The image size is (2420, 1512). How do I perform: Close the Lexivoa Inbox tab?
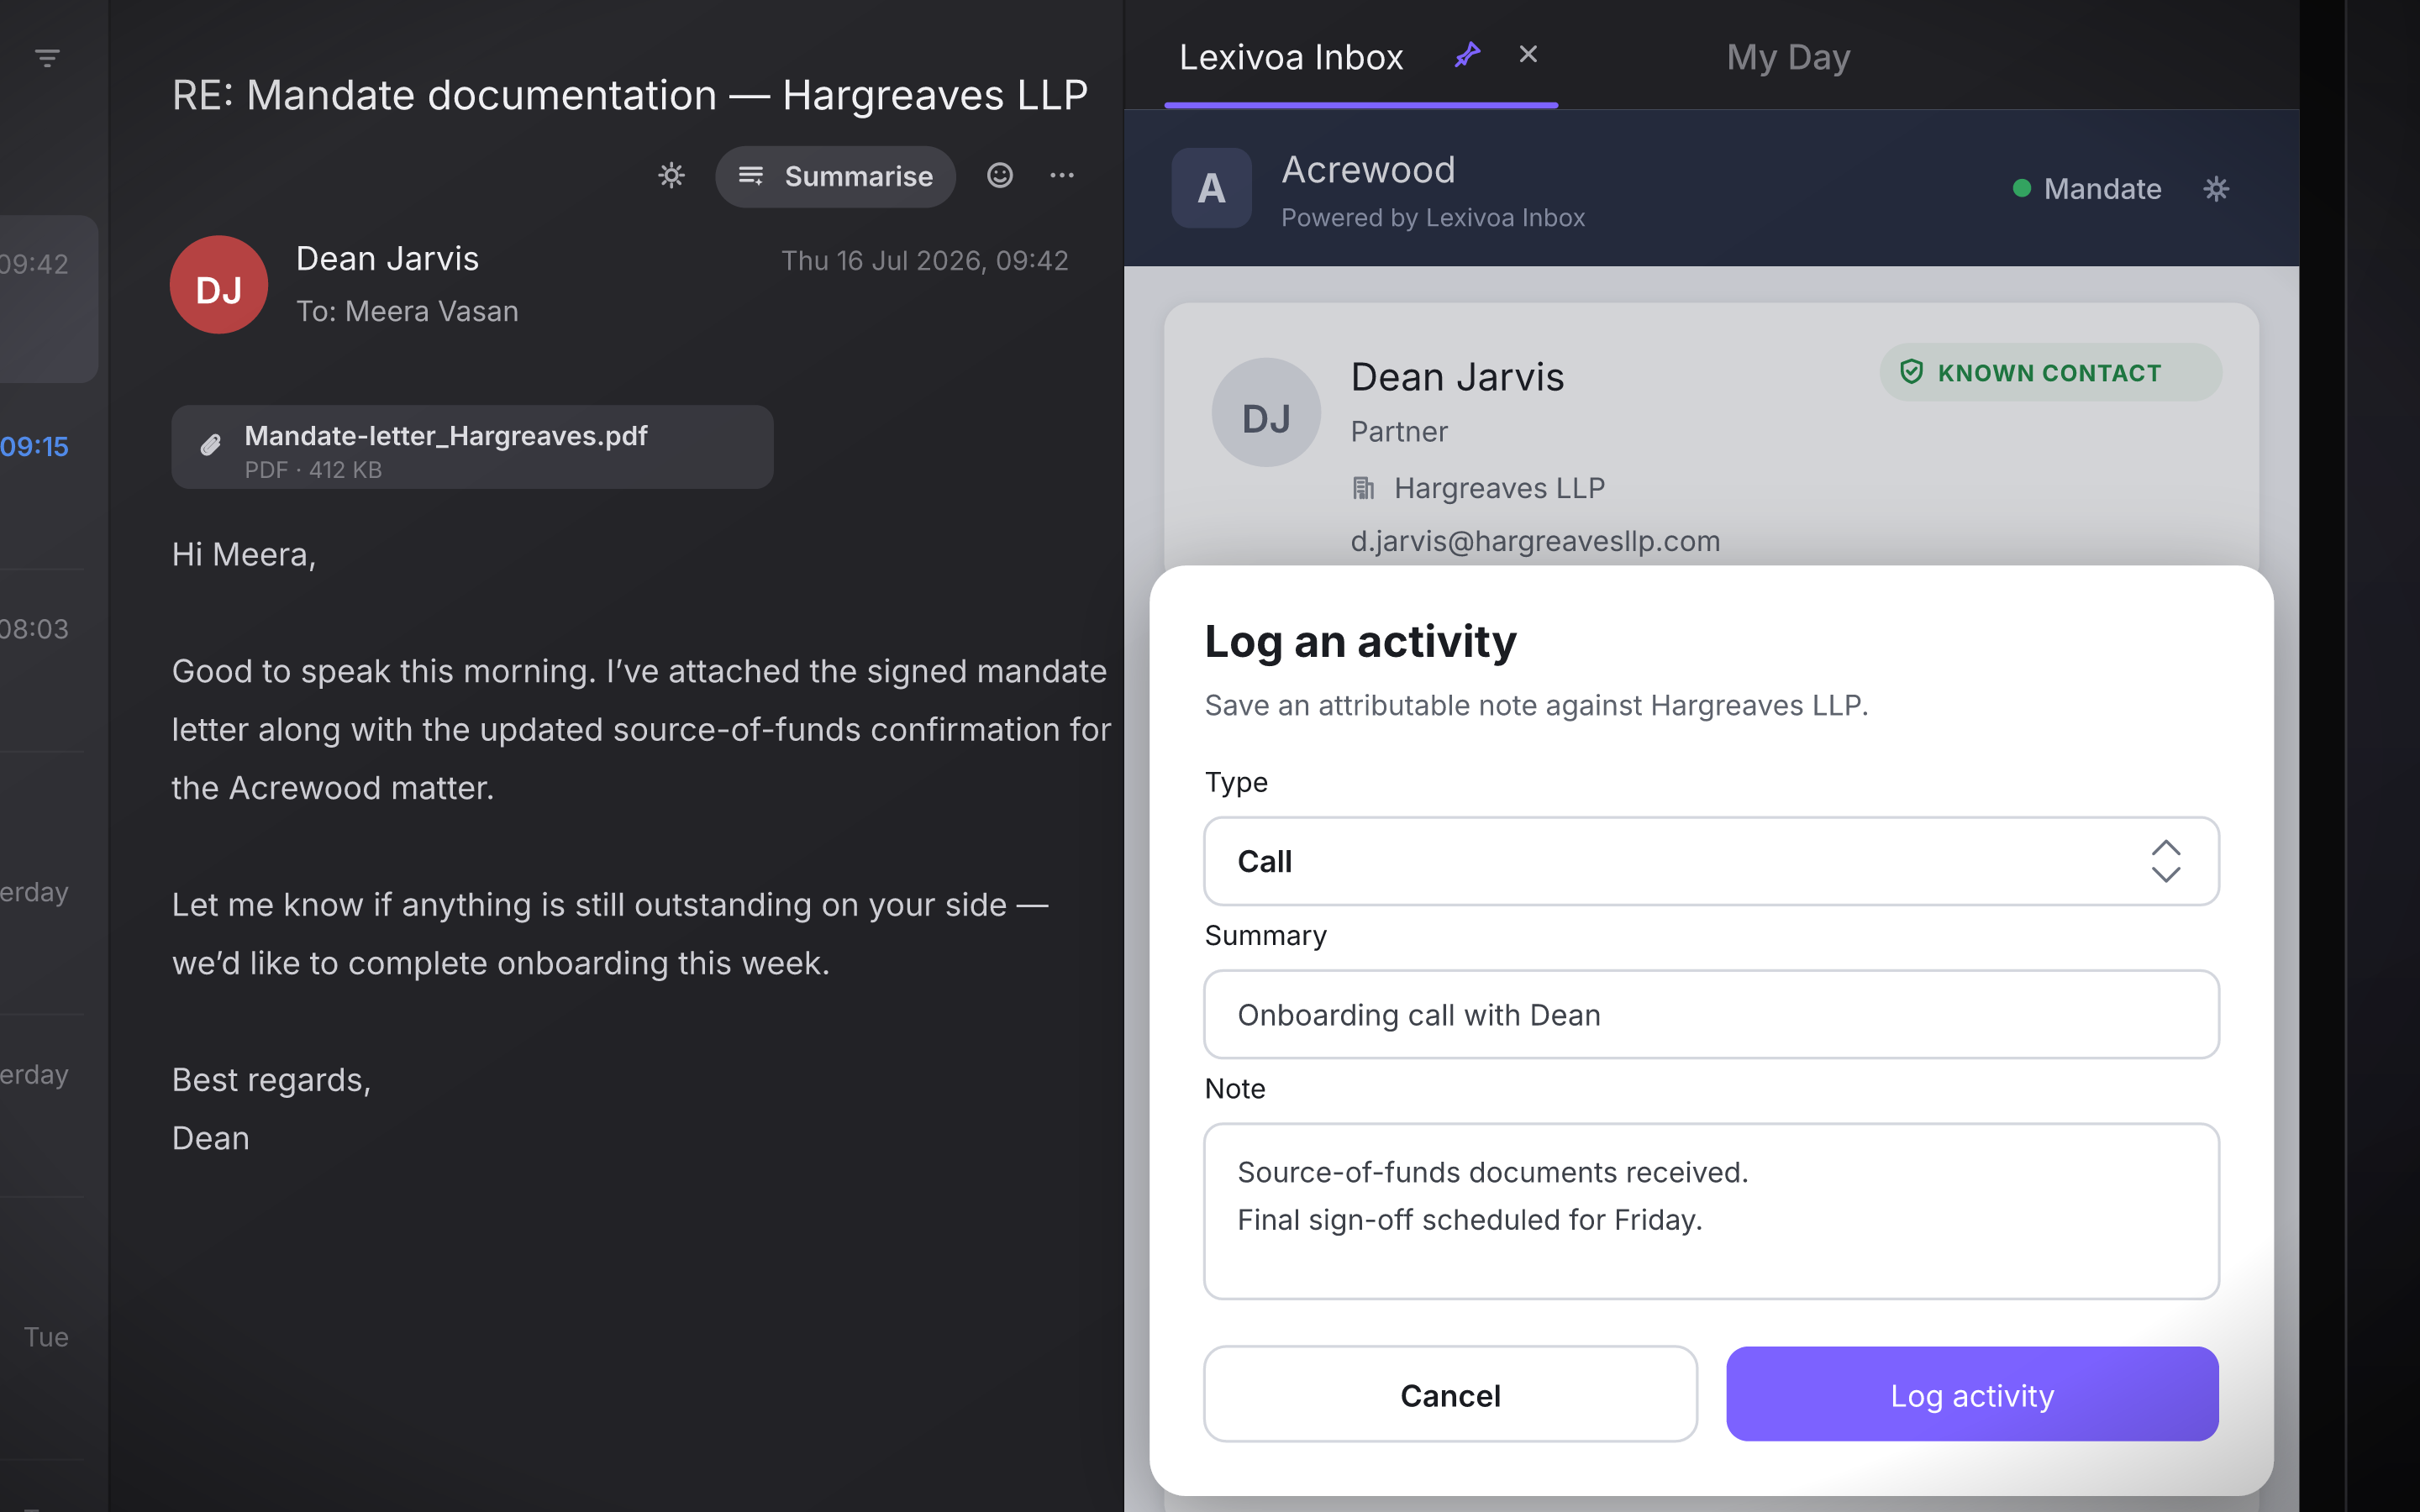click(x=1528, y=55)
